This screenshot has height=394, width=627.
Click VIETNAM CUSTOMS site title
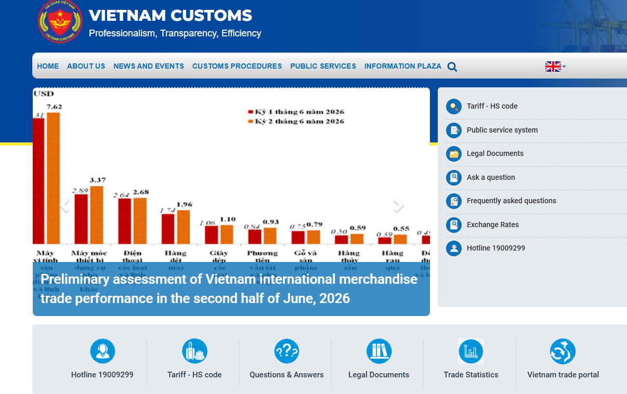(171, 16)
